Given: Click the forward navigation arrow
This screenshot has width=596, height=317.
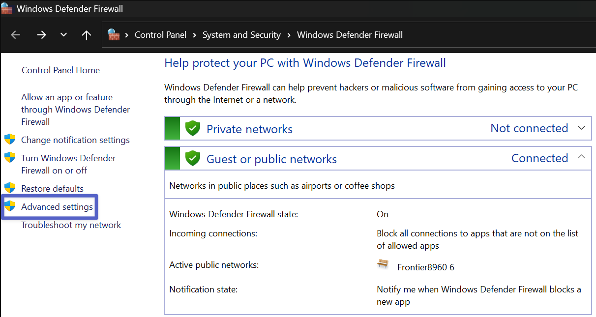Looking at the screenshot, I should [41, 35].
